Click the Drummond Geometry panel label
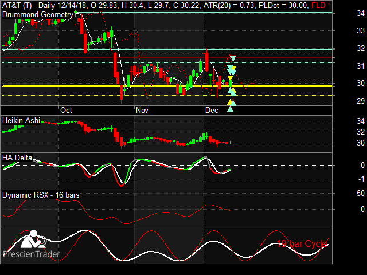This screenshot has height=275, width=367. click(38, 15)
